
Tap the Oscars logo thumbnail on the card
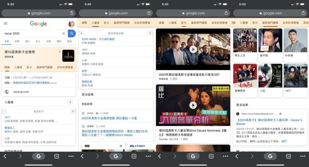(x=68, y=56)
